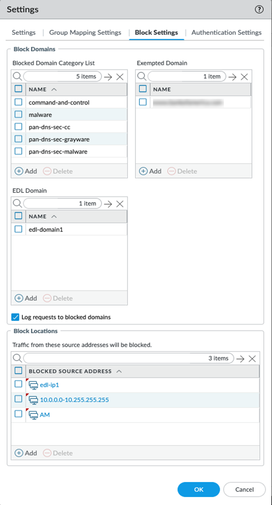Viewport: 272px width, 505px height.
Task: Apply filter arrow in Block Locations
Action: click(240, 358)
